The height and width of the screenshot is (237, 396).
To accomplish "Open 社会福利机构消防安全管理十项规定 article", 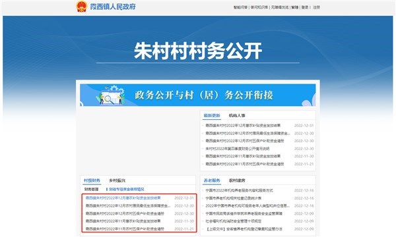I will [x=234, y=221].
